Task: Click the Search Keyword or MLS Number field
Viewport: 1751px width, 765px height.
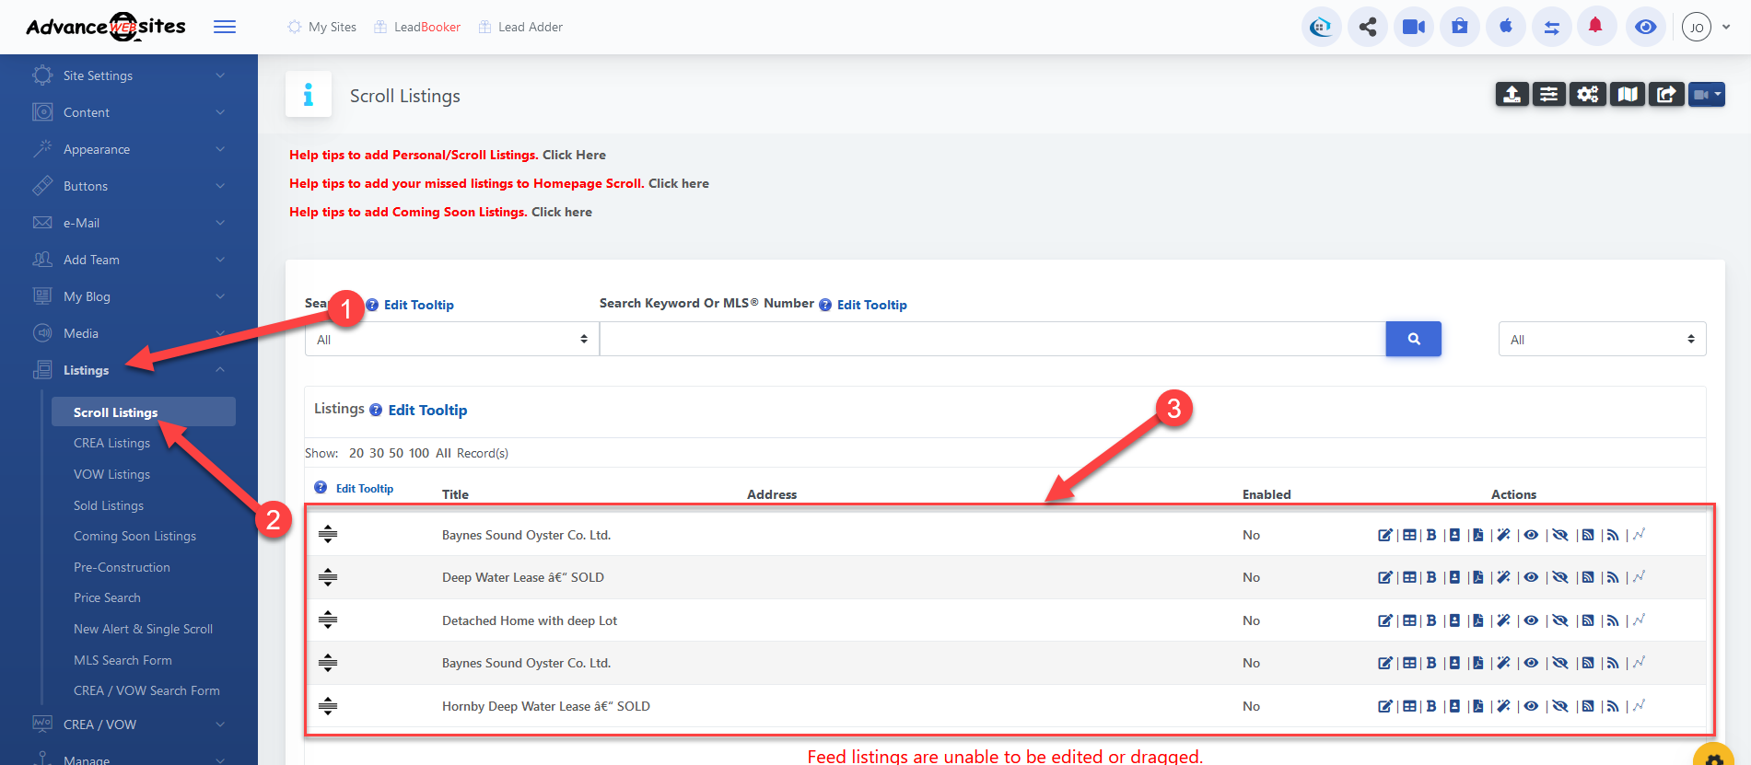Action: coord(992,339)
